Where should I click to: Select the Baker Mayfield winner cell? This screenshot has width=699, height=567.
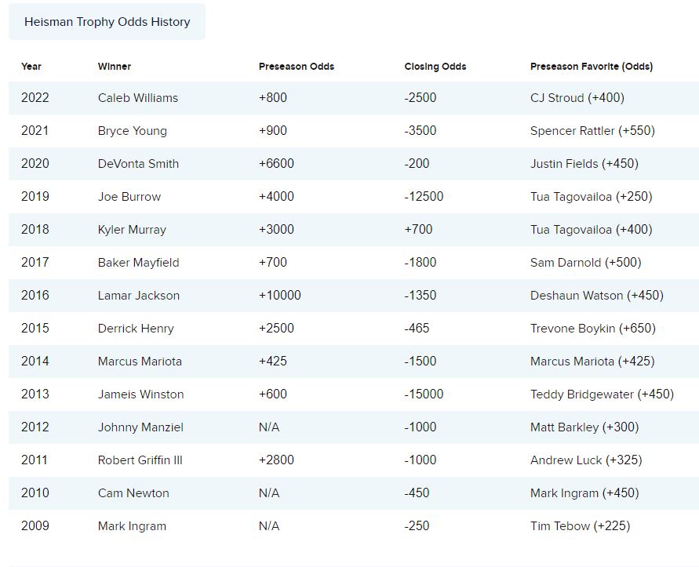(139, 263)
